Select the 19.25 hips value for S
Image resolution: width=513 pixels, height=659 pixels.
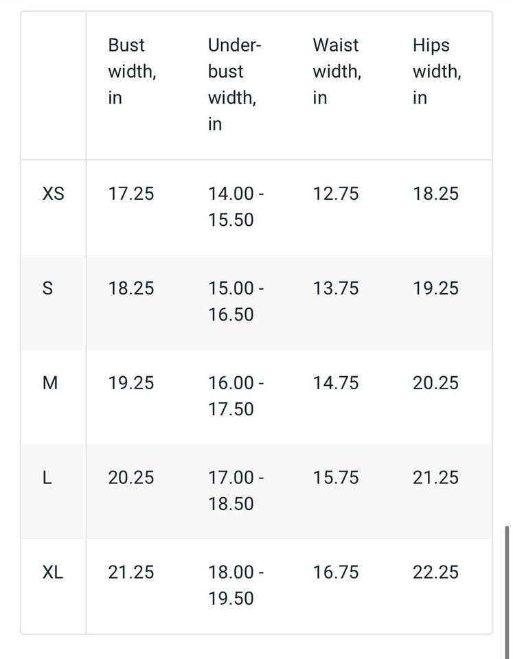pyautogui.click(x=435, y=289)
